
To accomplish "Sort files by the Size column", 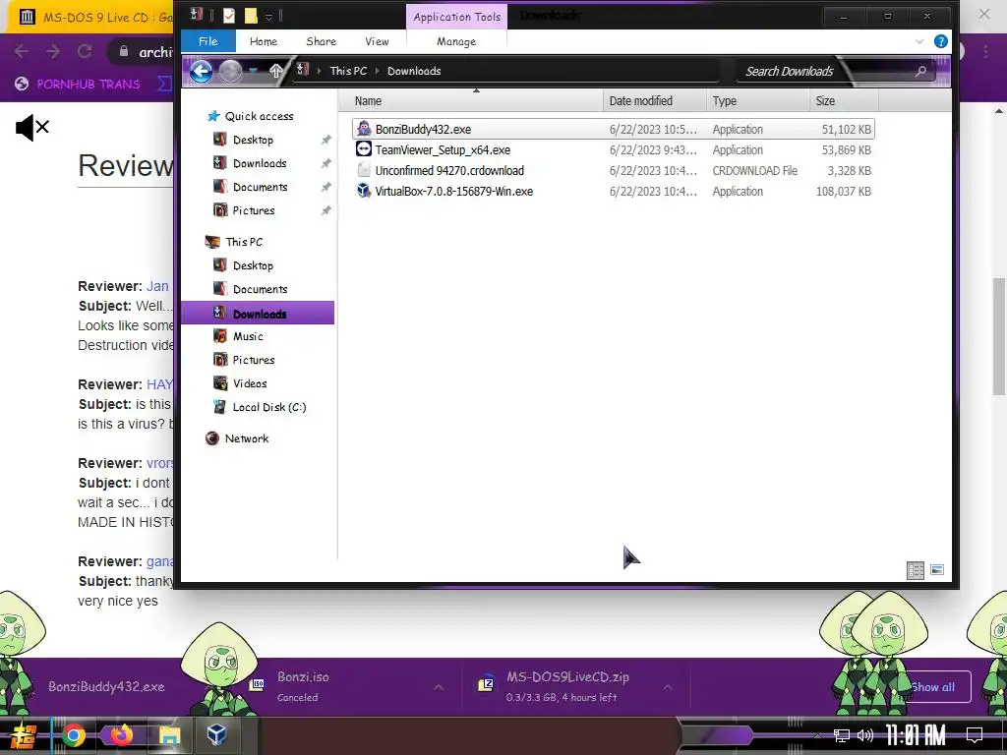I will coord(844,101).
